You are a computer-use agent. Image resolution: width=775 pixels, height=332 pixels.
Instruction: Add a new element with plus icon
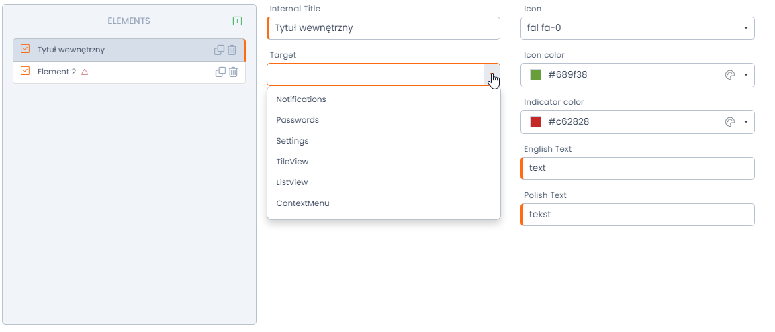click(237, 21)
